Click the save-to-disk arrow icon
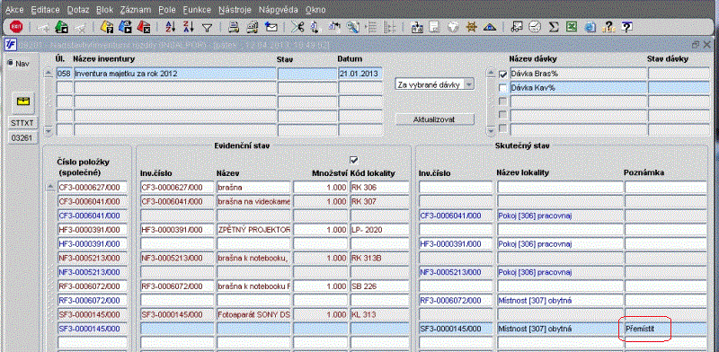Screen dimensions: 719x352 coord(417,27)
